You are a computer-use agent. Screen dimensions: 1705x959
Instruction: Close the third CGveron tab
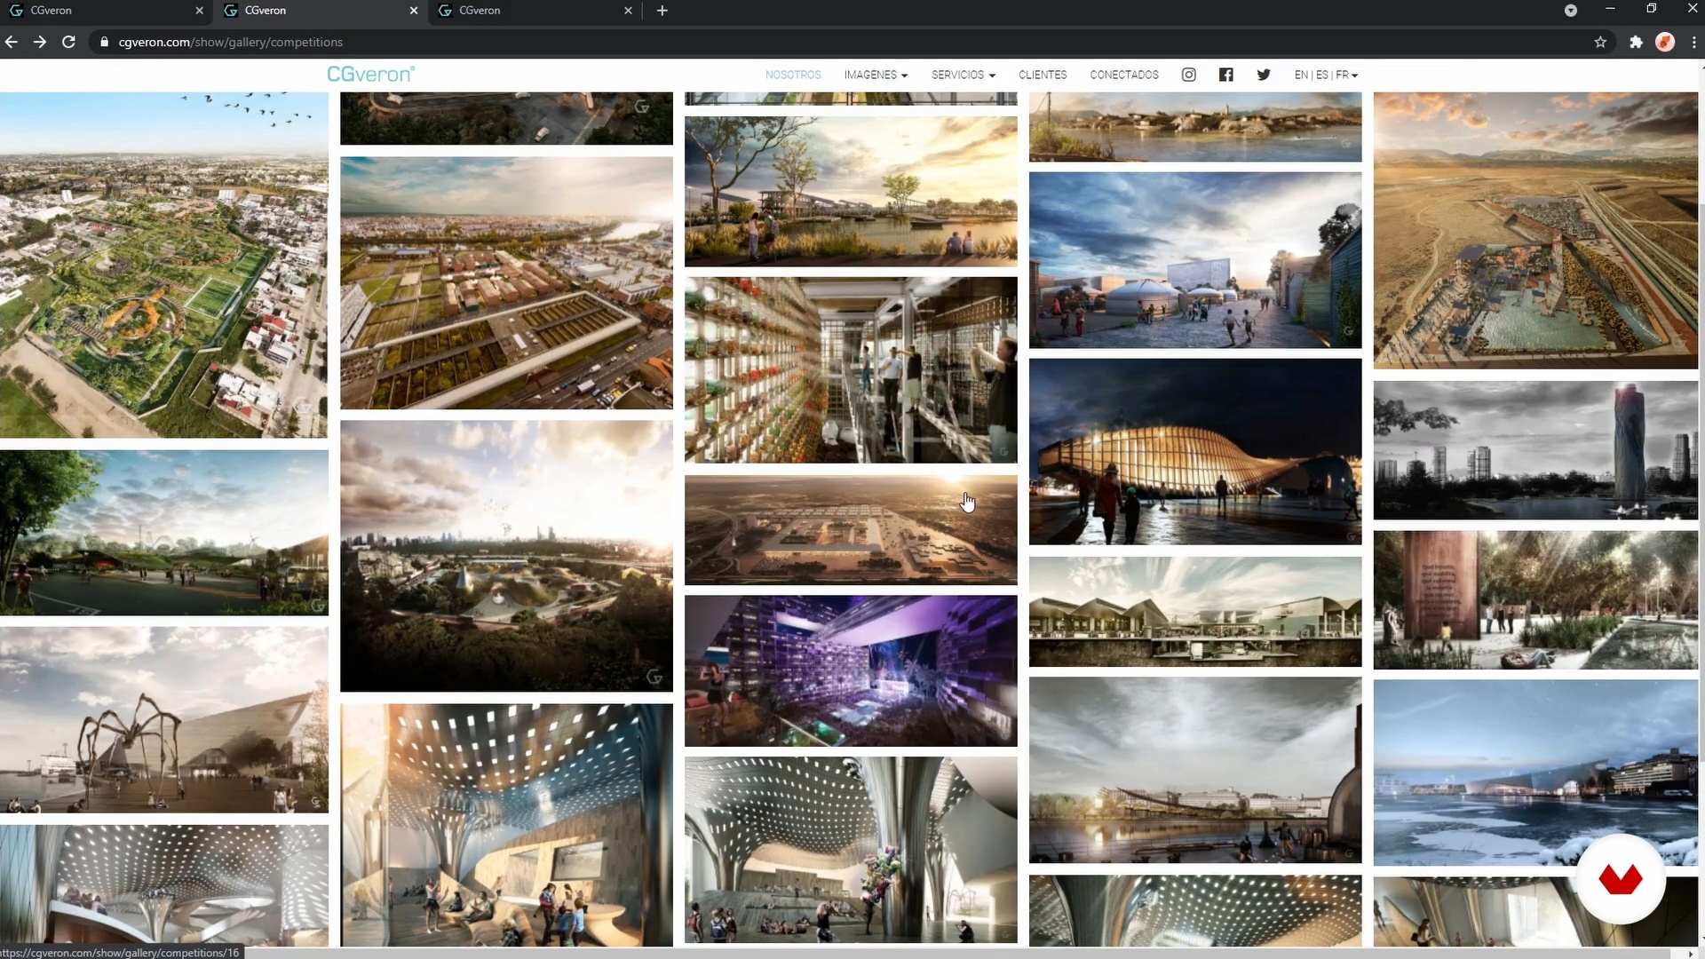(x=628, y=11)
